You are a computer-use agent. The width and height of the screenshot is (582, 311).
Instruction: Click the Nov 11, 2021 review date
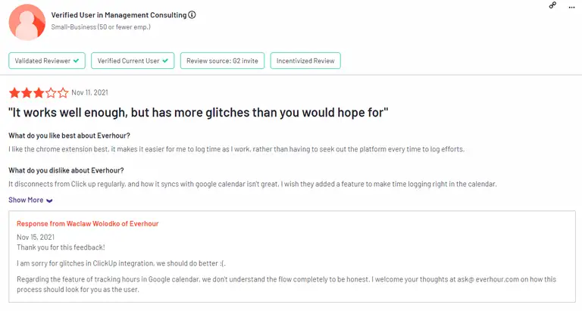(x=89, y=92)
